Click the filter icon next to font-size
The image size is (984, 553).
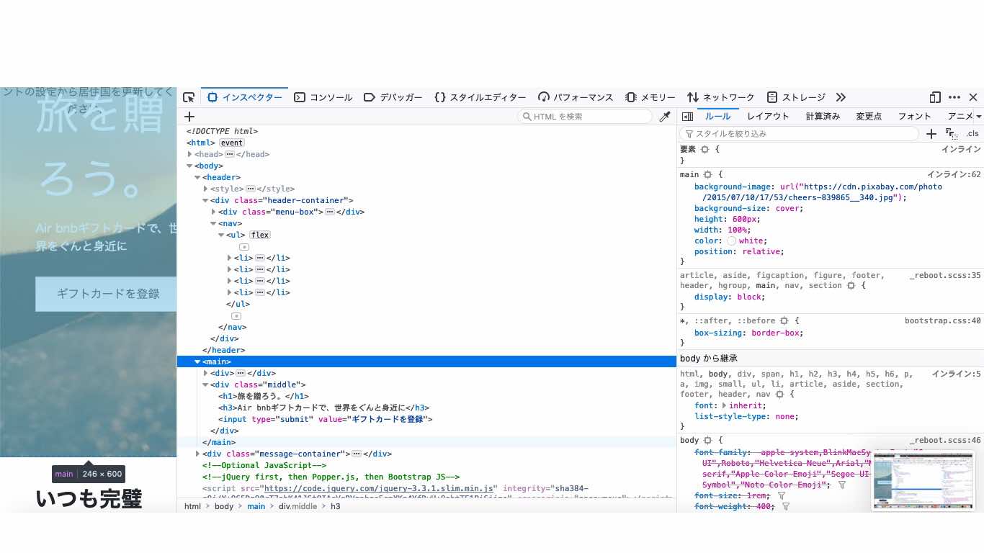click(x=782, y=496)
